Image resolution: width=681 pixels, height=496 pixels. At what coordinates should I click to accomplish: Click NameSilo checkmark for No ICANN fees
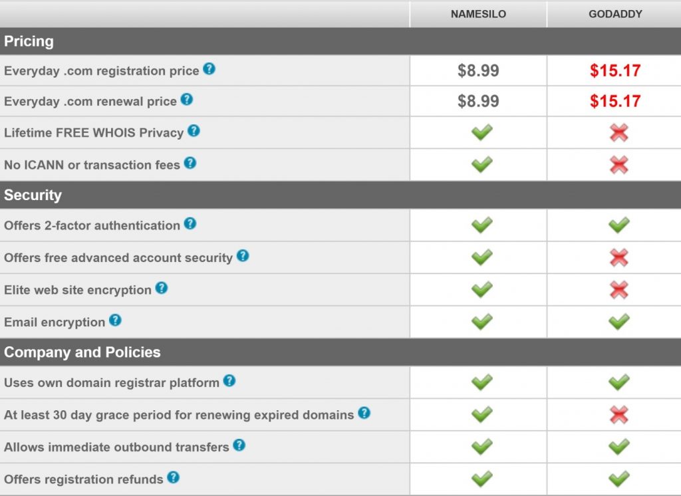click(482, 164)
